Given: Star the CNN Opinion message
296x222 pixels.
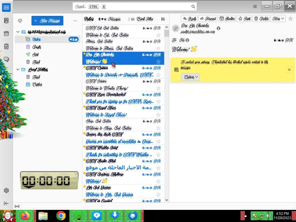Looking at the screenshot, I should coord(158,75).
